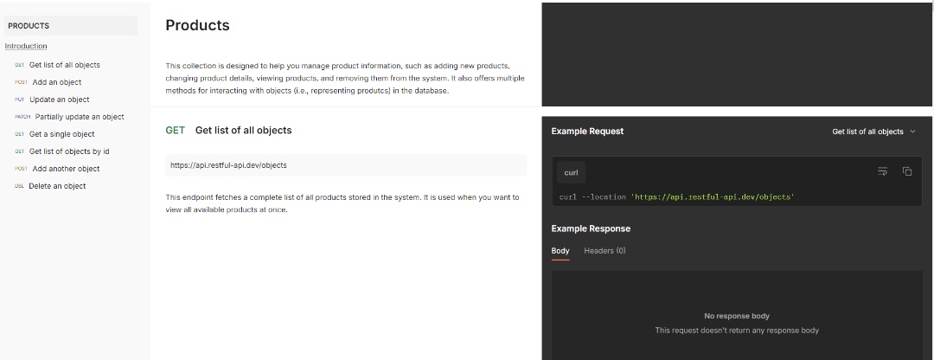934x360 pixels.
Task: Select the Body response tab
Action: click(560, 251)
